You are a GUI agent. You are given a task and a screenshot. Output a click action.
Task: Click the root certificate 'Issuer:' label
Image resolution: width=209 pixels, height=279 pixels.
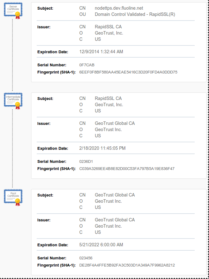(x=44, y=220)
